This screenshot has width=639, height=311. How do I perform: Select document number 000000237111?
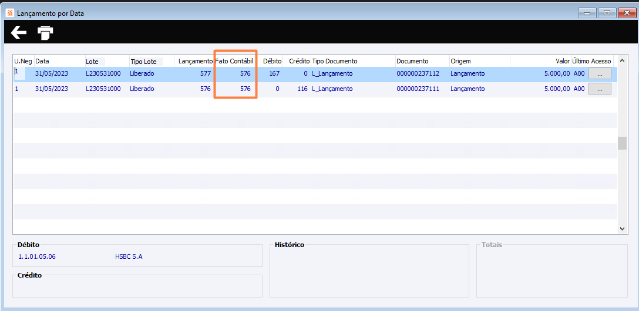pyautogui.click(x=418, y=89)
